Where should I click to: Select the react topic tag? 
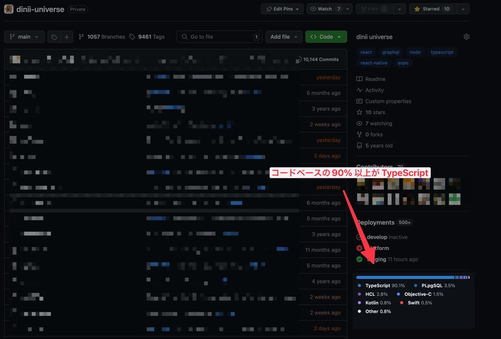pos(366,52)
